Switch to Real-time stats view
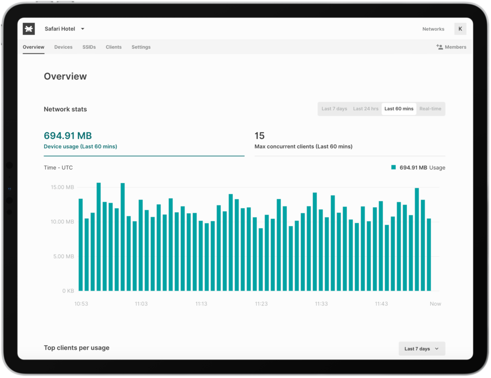 [431, 109]
